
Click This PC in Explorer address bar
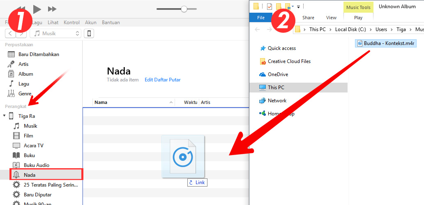[x=318, y=29]
